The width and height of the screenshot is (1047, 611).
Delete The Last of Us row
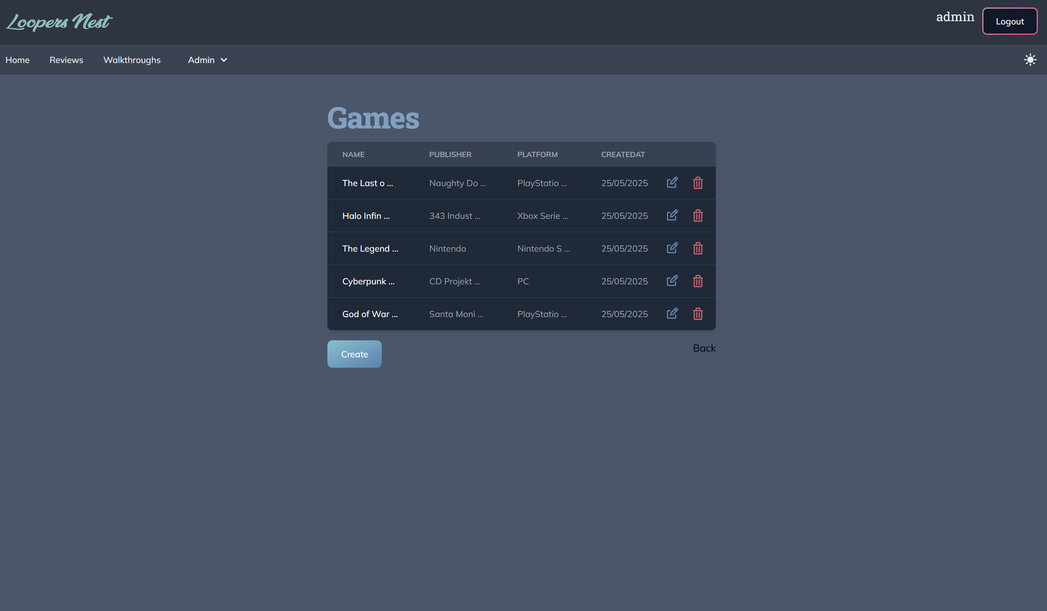698,183
